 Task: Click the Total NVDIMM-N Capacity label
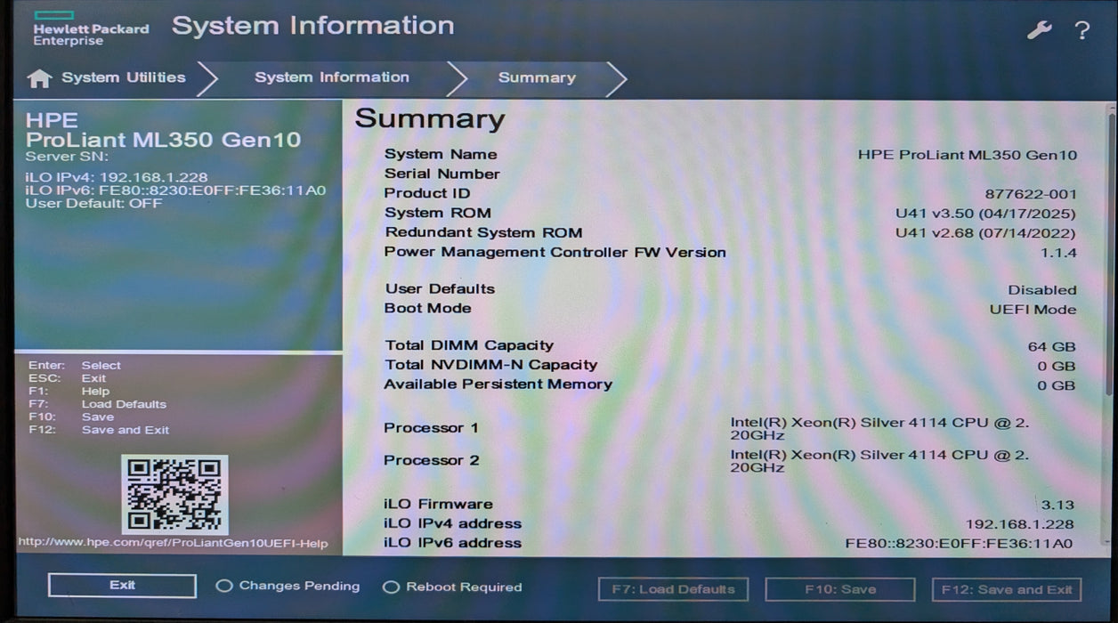(x=490, y=365)
